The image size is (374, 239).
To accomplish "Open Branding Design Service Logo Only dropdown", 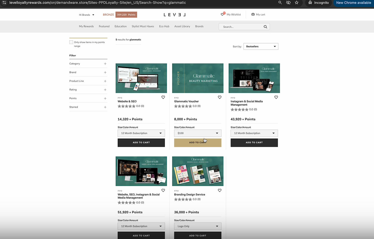I will (x=198, y=226).
